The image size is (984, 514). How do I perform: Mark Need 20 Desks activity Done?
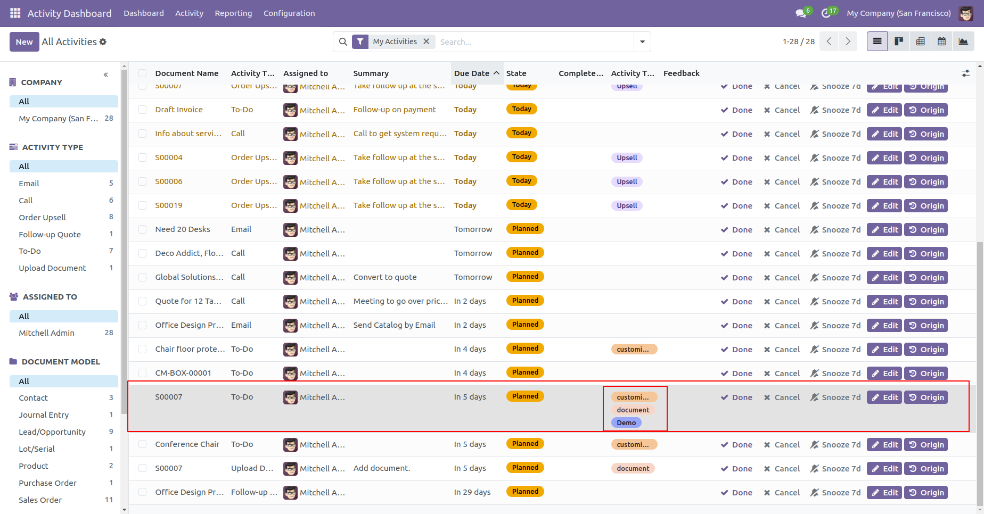pos(736,230)
